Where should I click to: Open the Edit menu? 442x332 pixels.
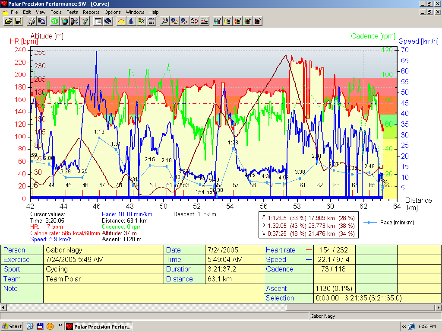click(27, 12)
